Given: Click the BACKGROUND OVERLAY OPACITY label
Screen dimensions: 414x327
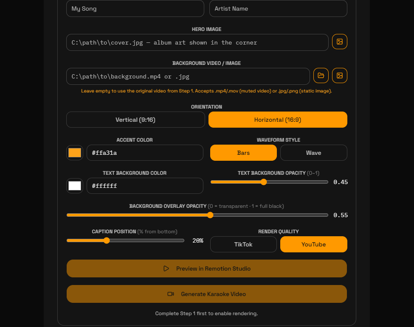Looking at the screenshot, I should [168, 206].
